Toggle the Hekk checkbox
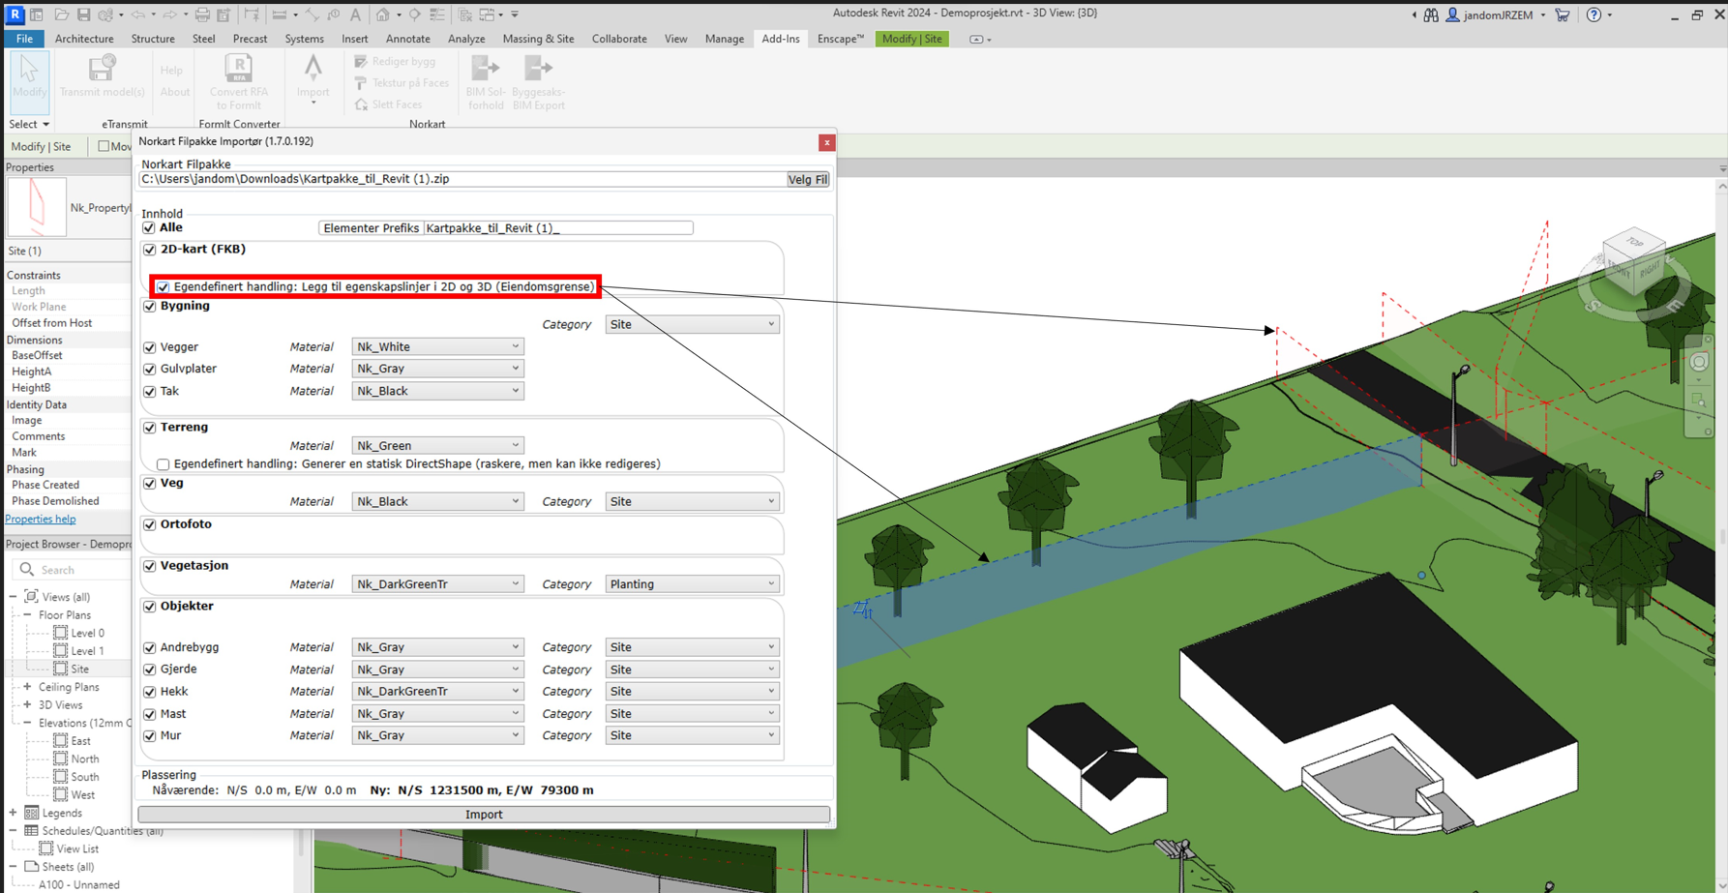 (x=149, y=692)
